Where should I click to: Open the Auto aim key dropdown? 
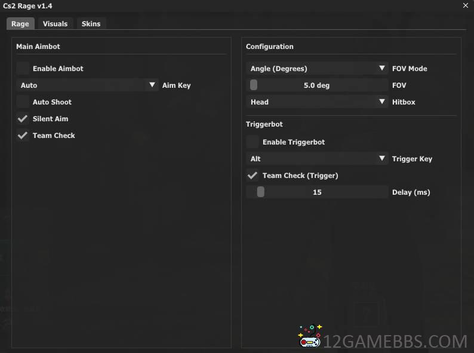click(87, 85)
